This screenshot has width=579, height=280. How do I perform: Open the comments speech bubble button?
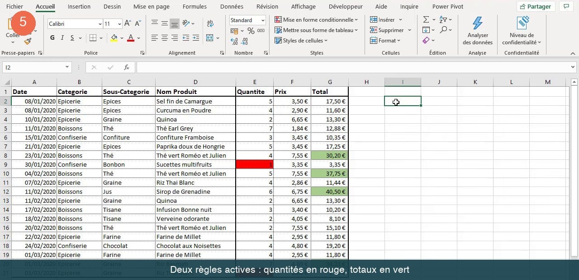click(x=566, y=7)
